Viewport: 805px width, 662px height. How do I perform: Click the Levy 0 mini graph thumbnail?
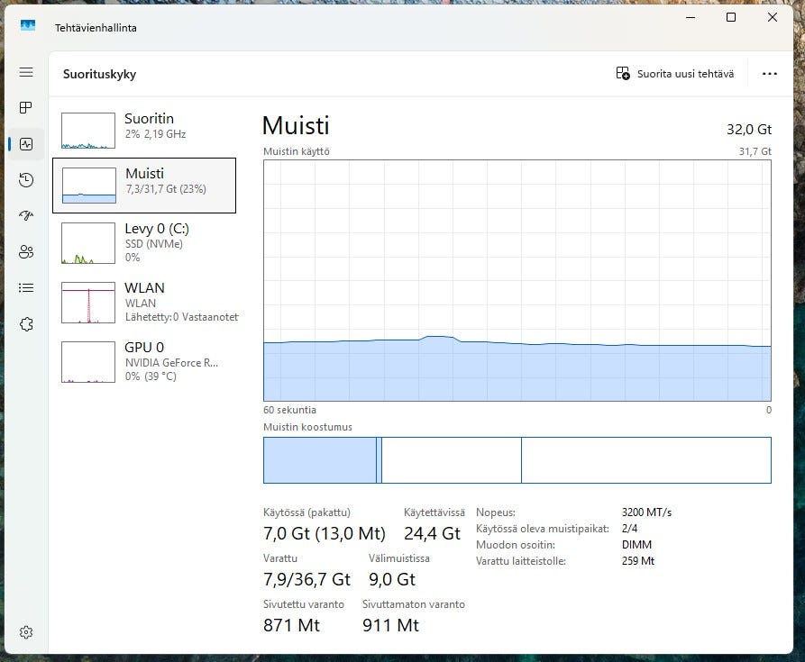[x=88, y=243]
